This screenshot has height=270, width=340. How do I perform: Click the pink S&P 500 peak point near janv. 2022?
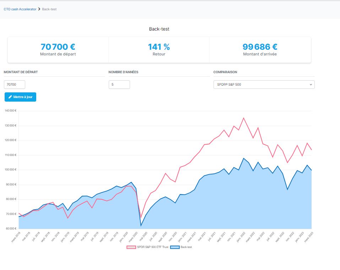tap(243, 118)
